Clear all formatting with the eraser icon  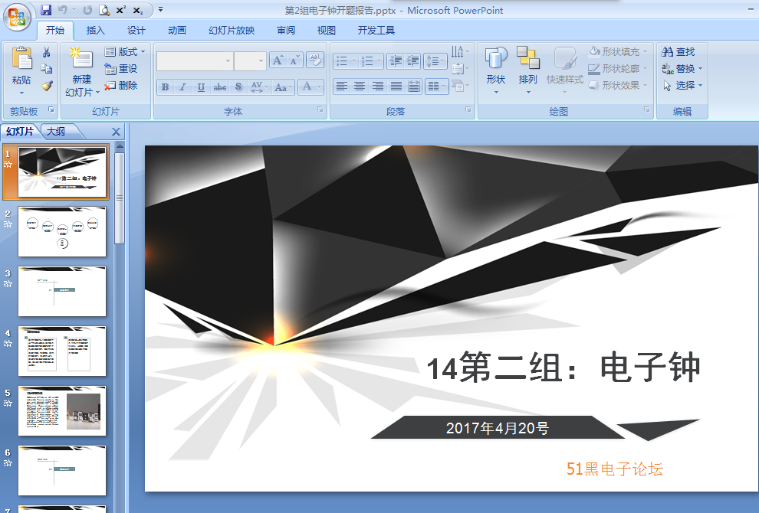(315, 60)
